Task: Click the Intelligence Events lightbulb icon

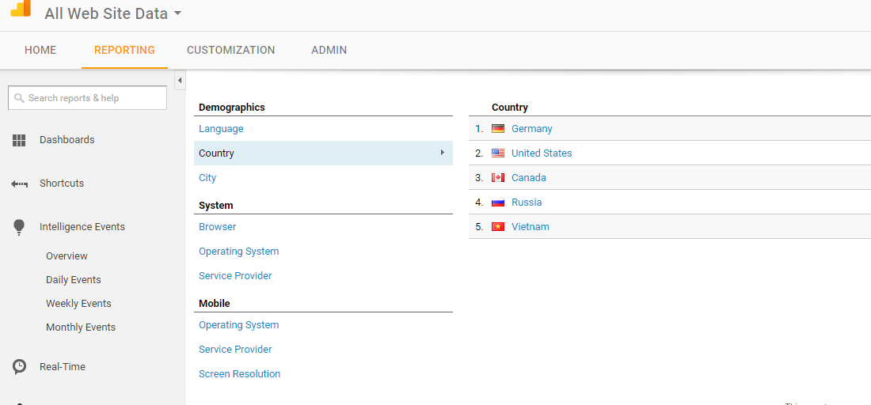Action: click(19, 227)
